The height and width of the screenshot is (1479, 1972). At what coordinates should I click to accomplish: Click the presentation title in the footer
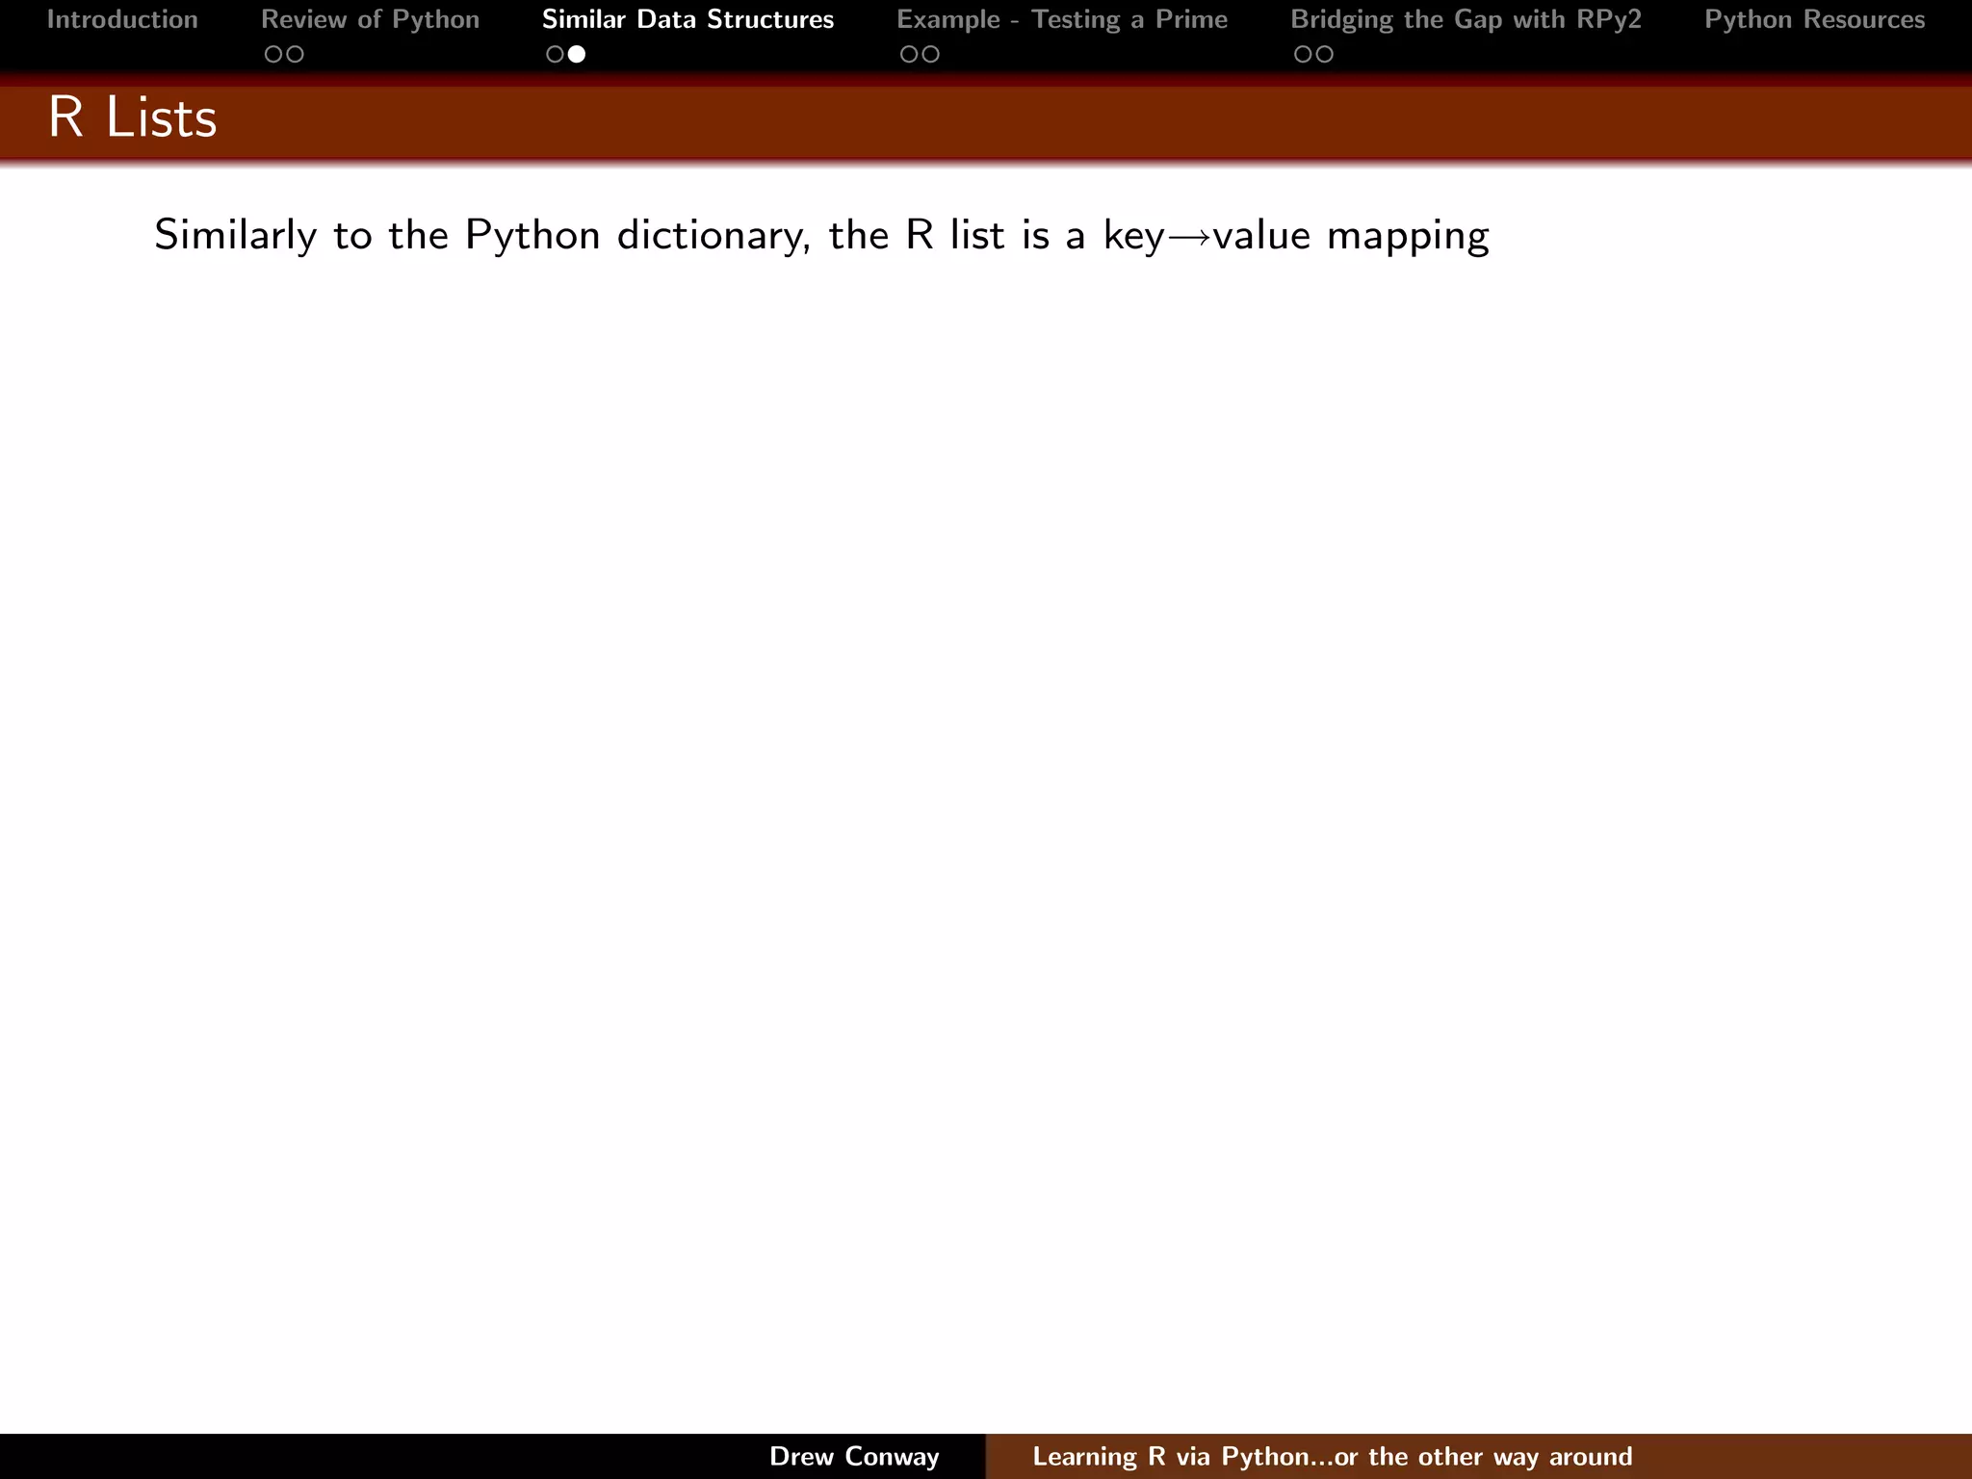1332,1456
